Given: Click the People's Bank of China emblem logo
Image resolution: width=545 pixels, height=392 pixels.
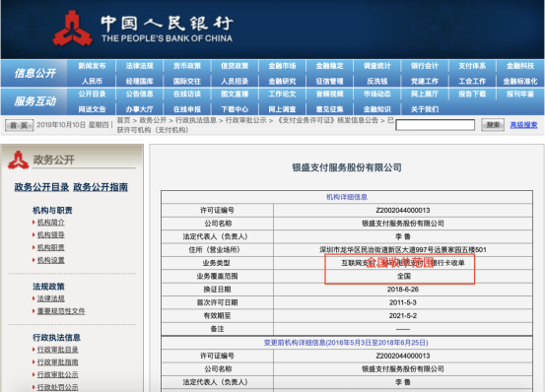Looking at the screenshot, I should click(72, 29).
